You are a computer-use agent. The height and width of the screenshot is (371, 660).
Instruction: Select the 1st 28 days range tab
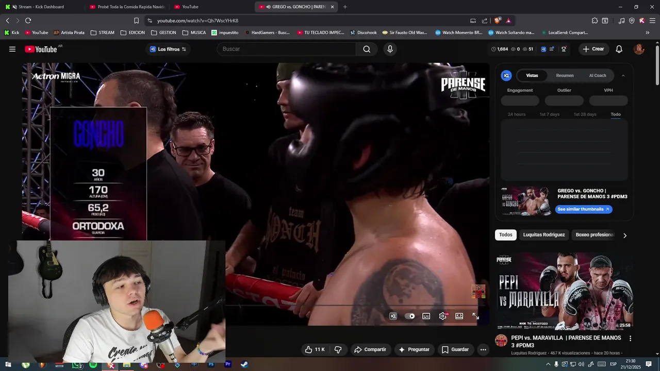(585, 114)
